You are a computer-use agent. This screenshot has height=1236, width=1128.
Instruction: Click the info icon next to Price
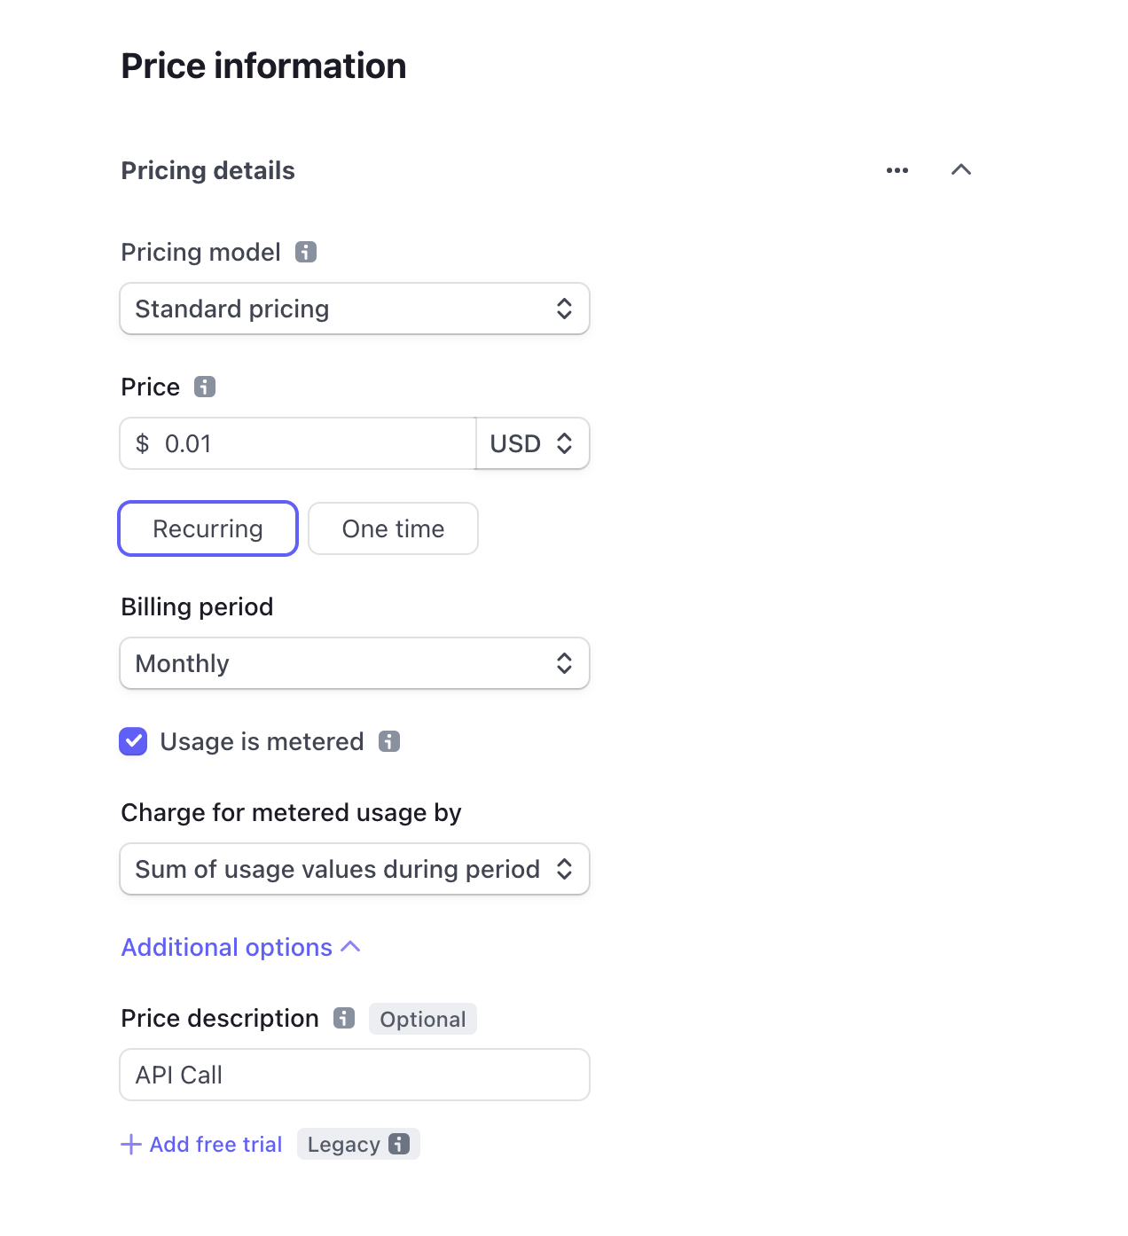203,387
